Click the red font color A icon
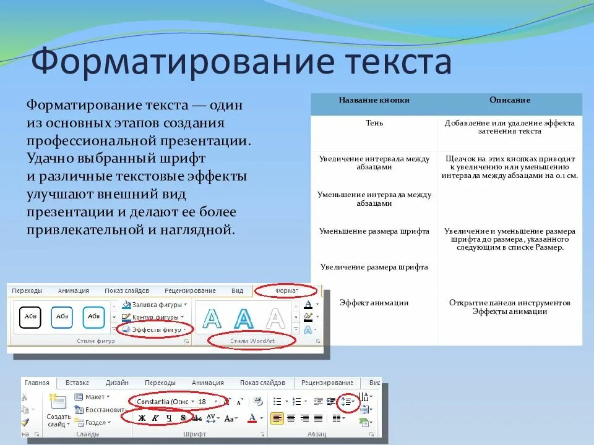 (x=252, y=418)
